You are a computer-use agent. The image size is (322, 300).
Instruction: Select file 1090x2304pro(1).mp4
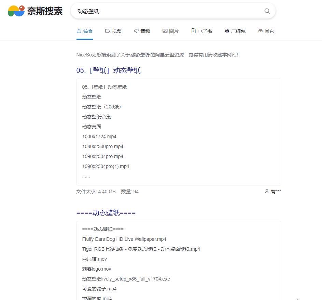106,166
